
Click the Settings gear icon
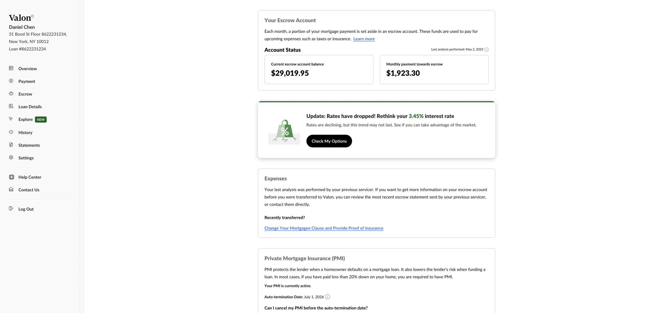pyautogui.click(x=11, y=158)
